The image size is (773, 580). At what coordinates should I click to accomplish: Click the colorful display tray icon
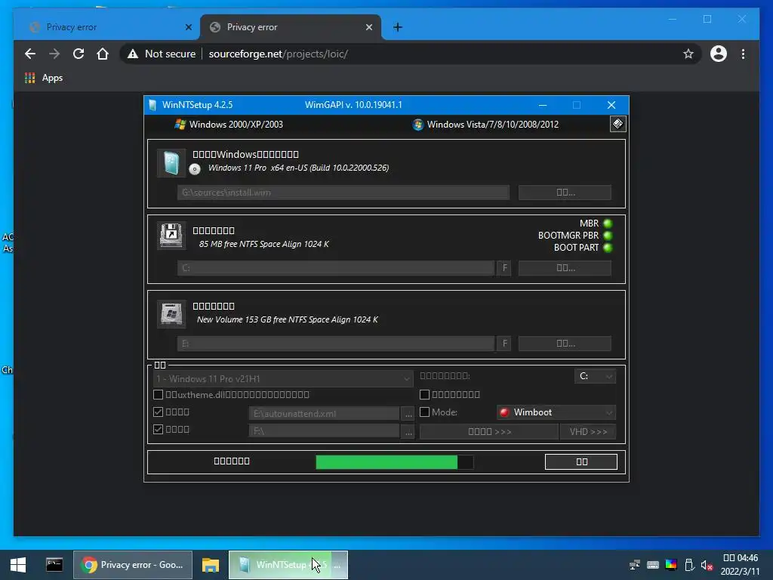point(671,565)
